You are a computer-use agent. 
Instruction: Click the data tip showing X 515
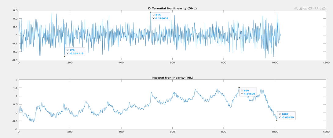coord(160,17)
